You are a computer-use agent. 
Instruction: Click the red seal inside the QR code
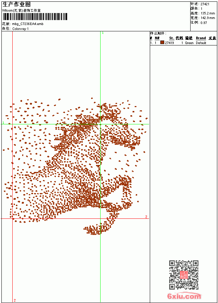tap(184, 275)
